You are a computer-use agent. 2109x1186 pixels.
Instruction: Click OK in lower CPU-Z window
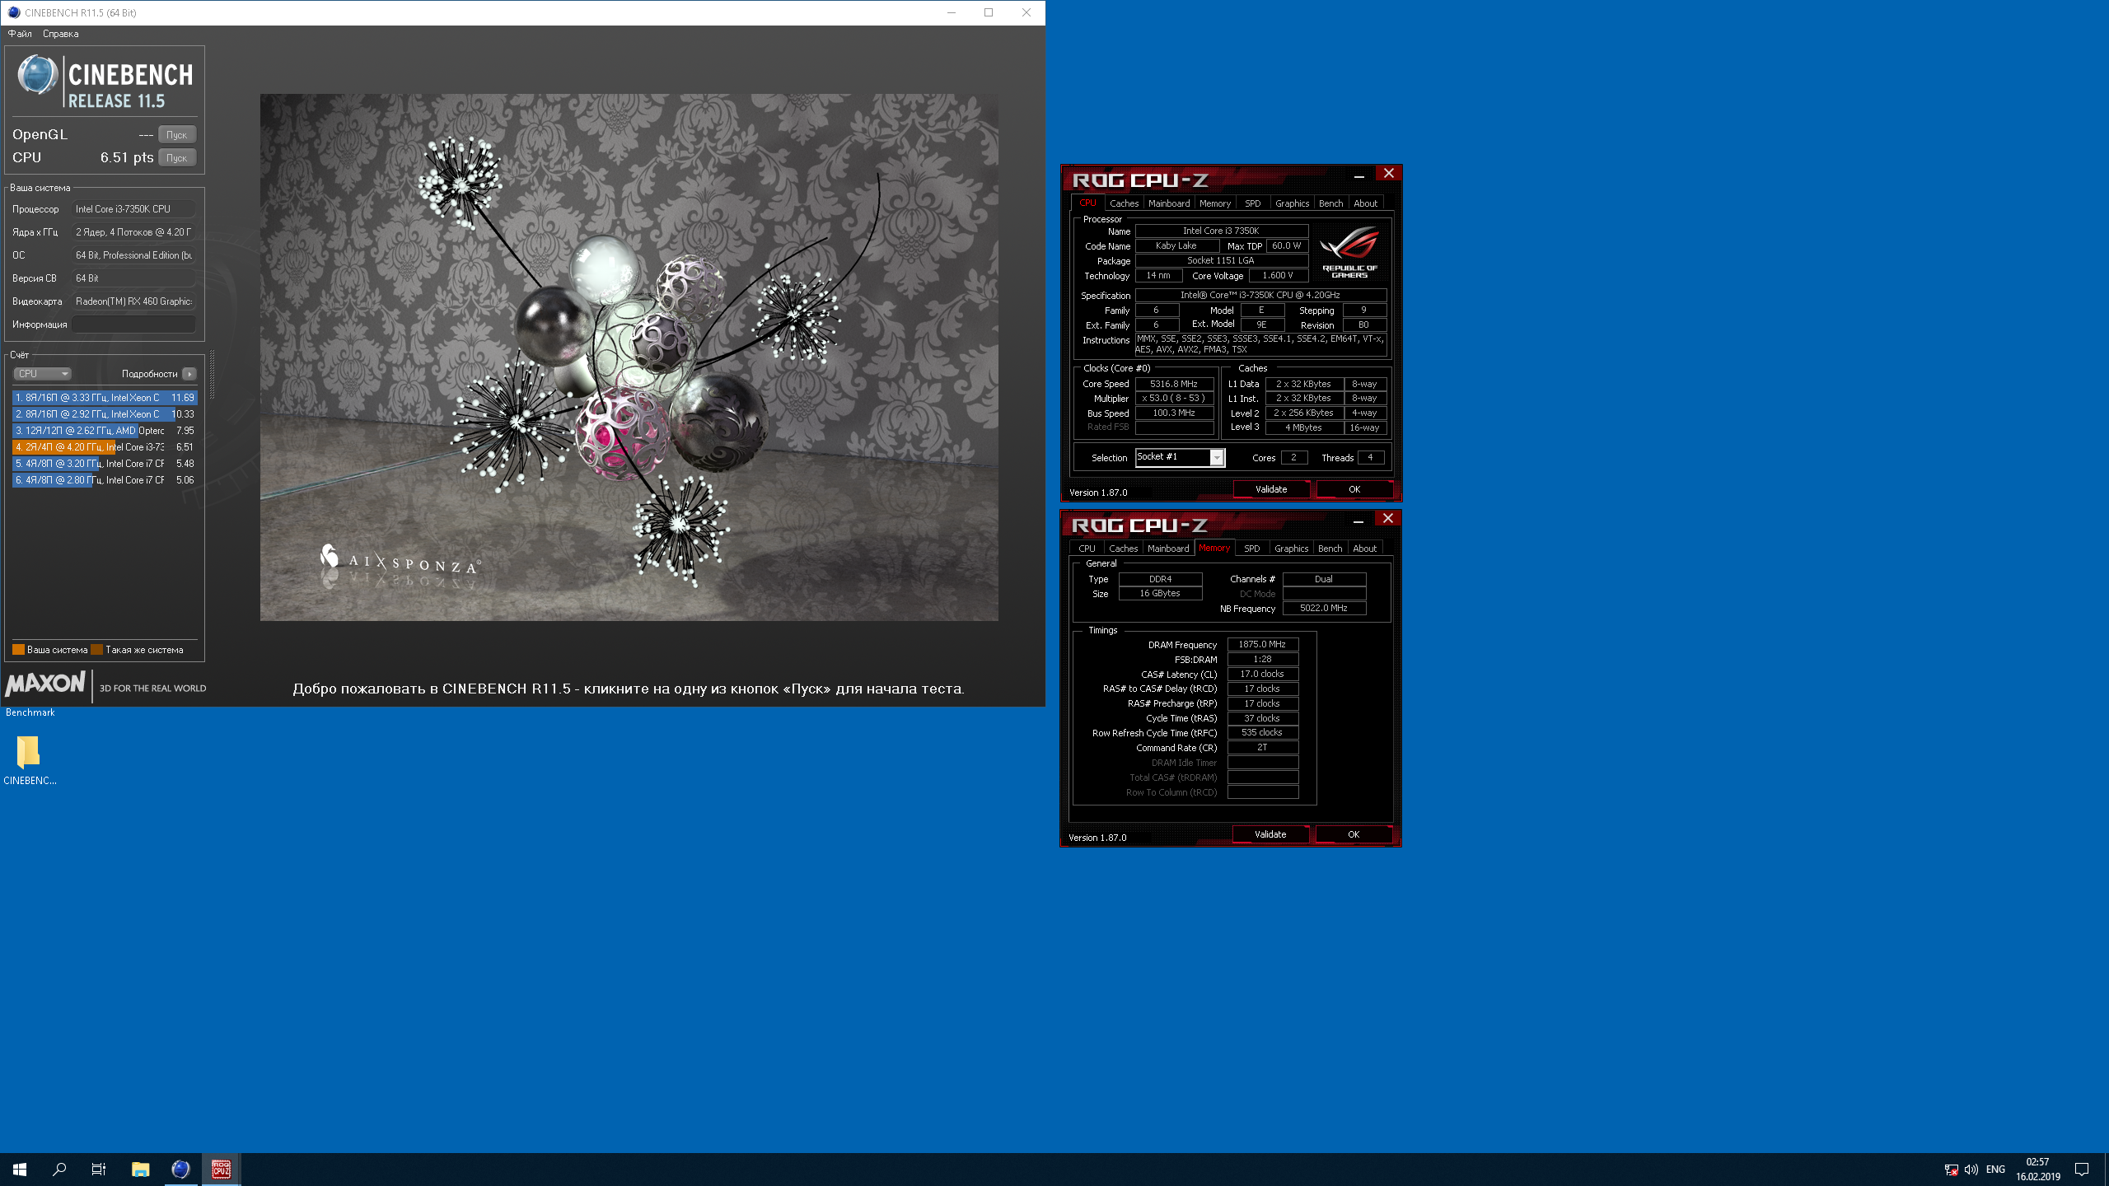pyautogui.click(x=1354, y=834)
